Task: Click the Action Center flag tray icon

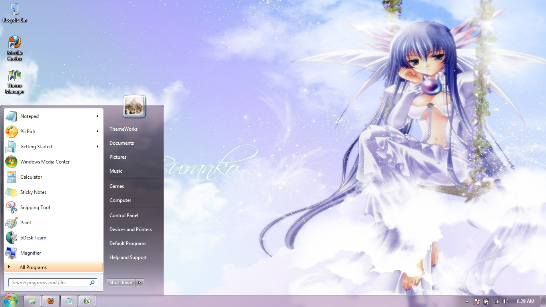Action: point(477,301)
